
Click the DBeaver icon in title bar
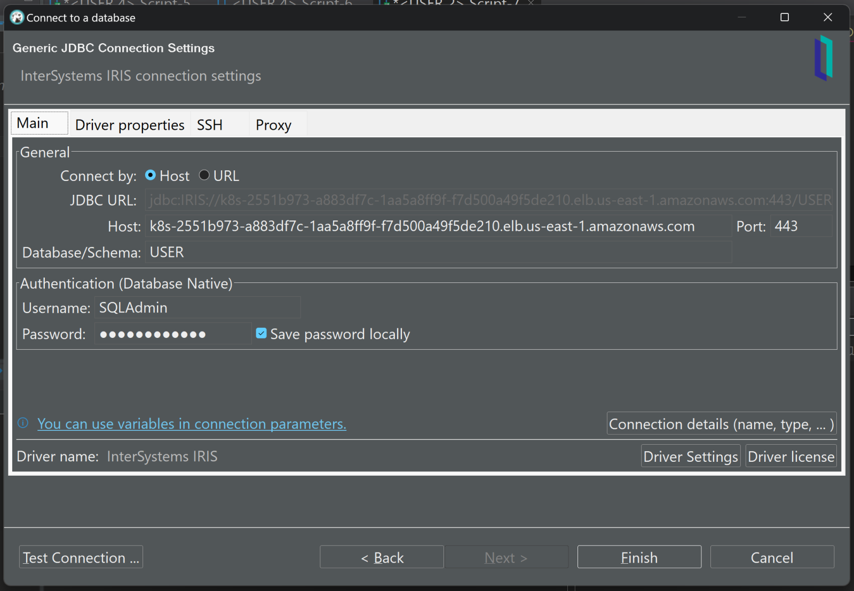(17, 18)
